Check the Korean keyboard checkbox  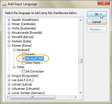pyautogui.click(x=23, y=54)
